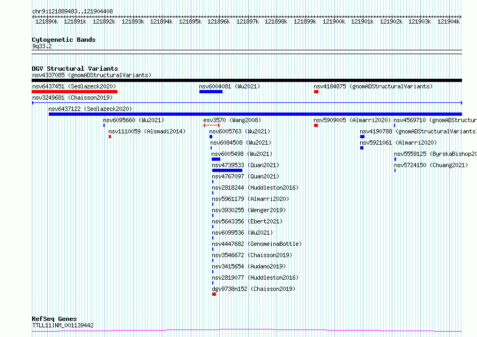Open nsv5559125 ByrskaBishop label

pyautogui.click(x=435, y=154)
